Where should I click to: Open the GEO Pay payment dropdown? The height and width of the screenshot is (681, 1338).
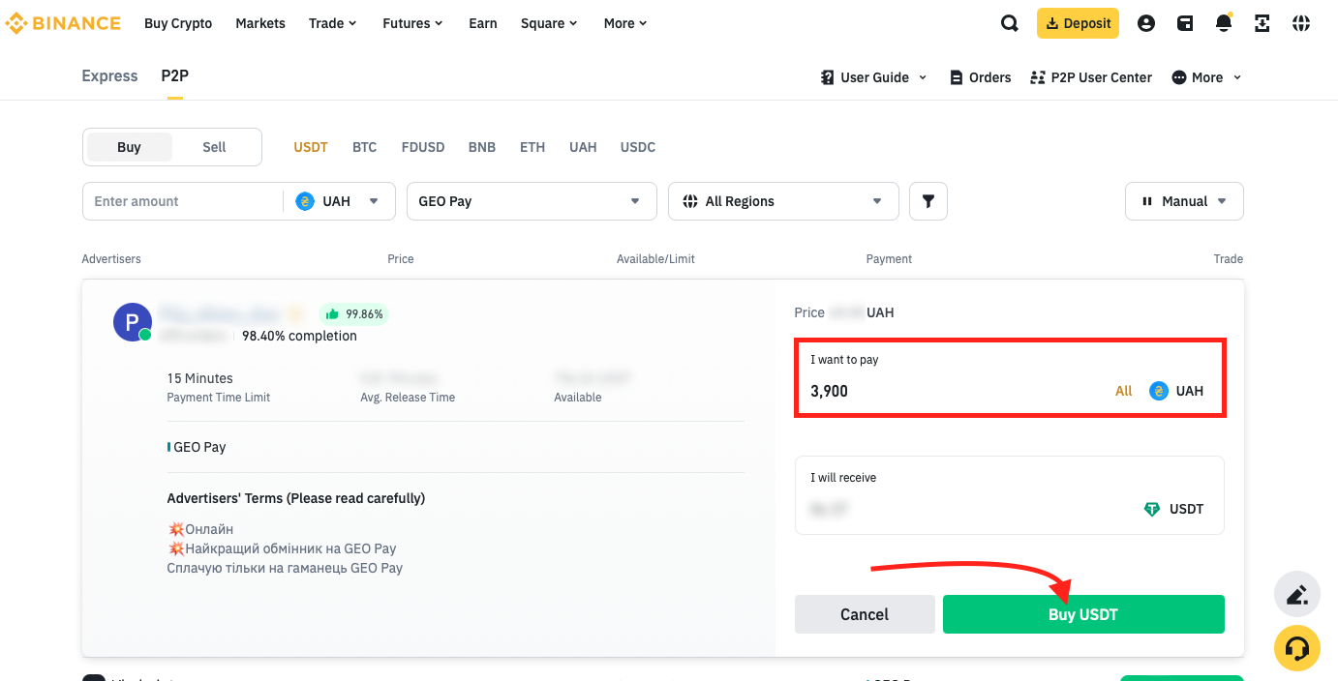tap(532, 201)
